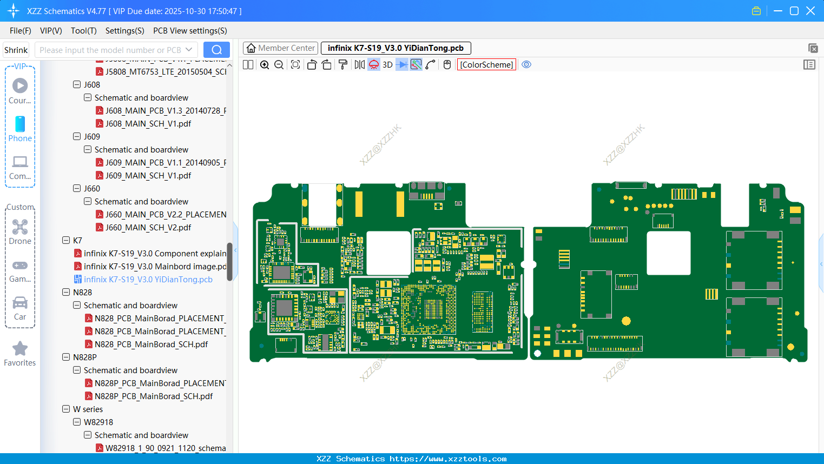Collapse the W series tree node

click(x=66, y=409)
